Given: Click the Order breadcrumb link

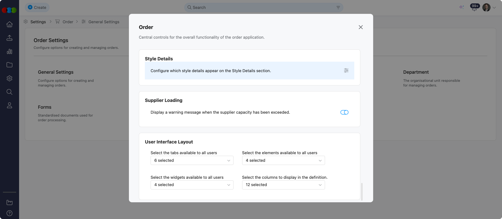Looking at the screenshot, I should pyautogui.click(x=68, y=22).
